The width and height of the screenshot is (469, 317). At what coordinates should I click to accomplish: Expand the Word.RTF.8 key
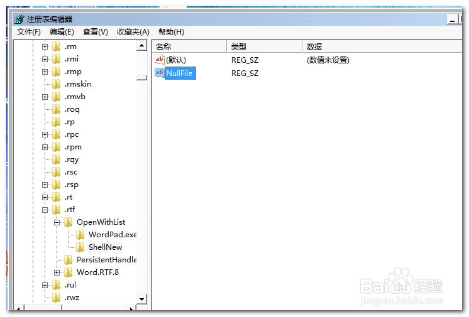[57, 272]
